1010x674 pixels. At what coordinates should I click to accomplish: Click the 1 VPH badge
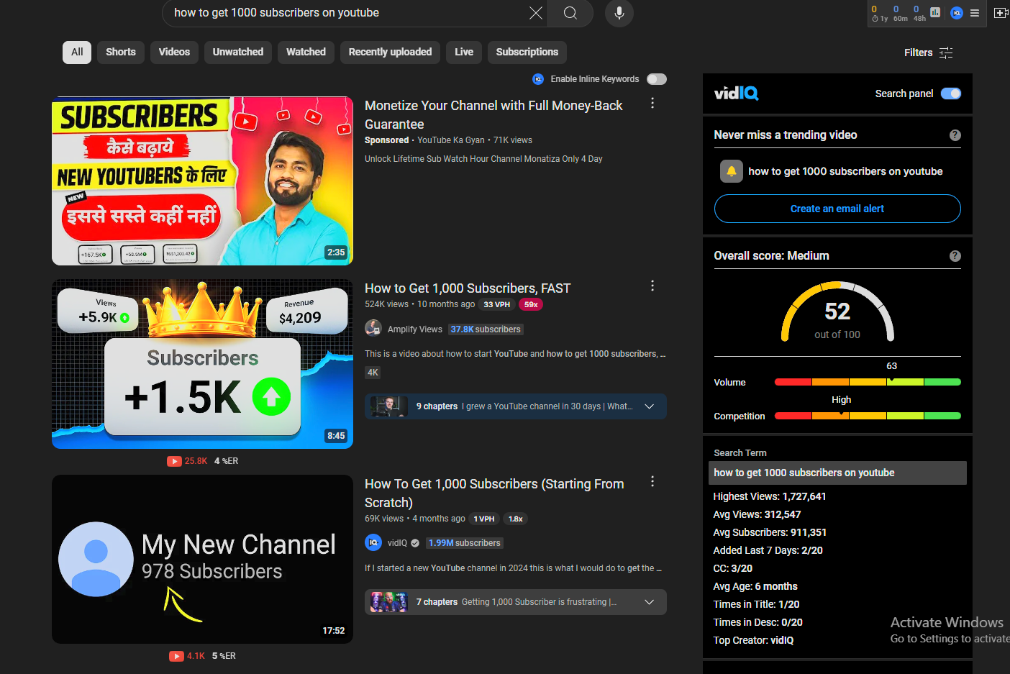click(484, 519)
